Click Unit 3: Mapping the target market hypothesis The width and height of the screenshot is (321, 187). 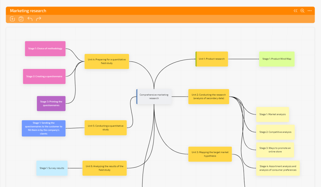[x=210, y=154]
